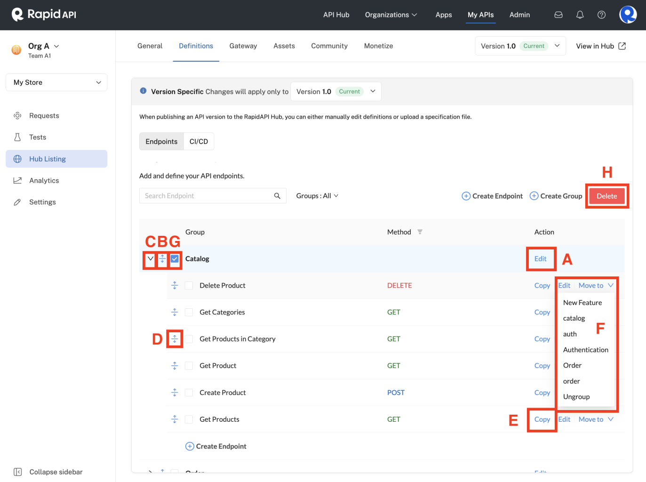
Task: Click Collapse sidebar
Action: 48,472
